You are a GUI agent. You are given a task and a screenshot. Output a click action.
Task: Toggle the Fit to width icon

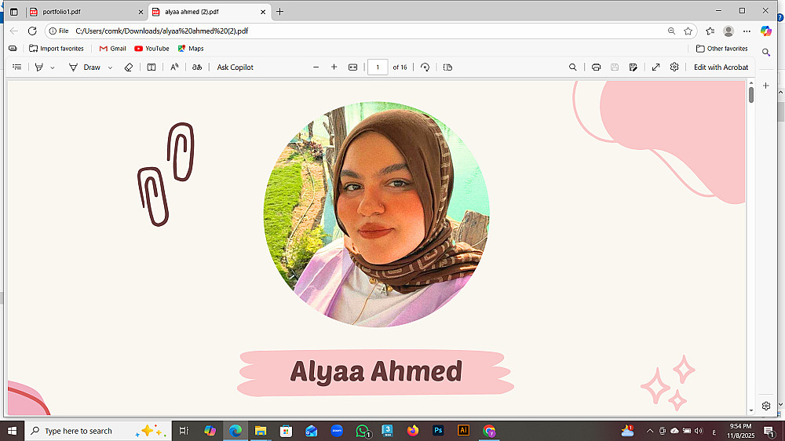tap(353, 67)
